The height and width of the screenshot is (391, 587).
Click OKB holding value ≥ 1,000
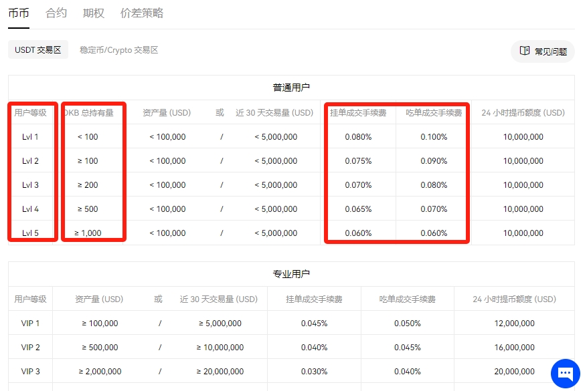click(88, 233)
